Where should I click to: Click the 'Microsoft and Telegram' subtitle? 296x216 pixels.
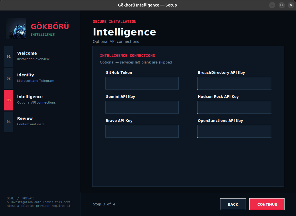[x=36, y=81]
